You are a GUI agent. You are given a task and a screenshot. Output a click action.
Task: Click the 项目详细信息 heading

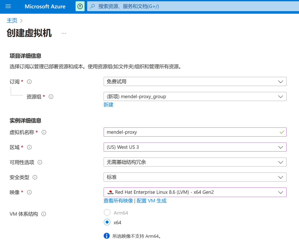point(25,56)
